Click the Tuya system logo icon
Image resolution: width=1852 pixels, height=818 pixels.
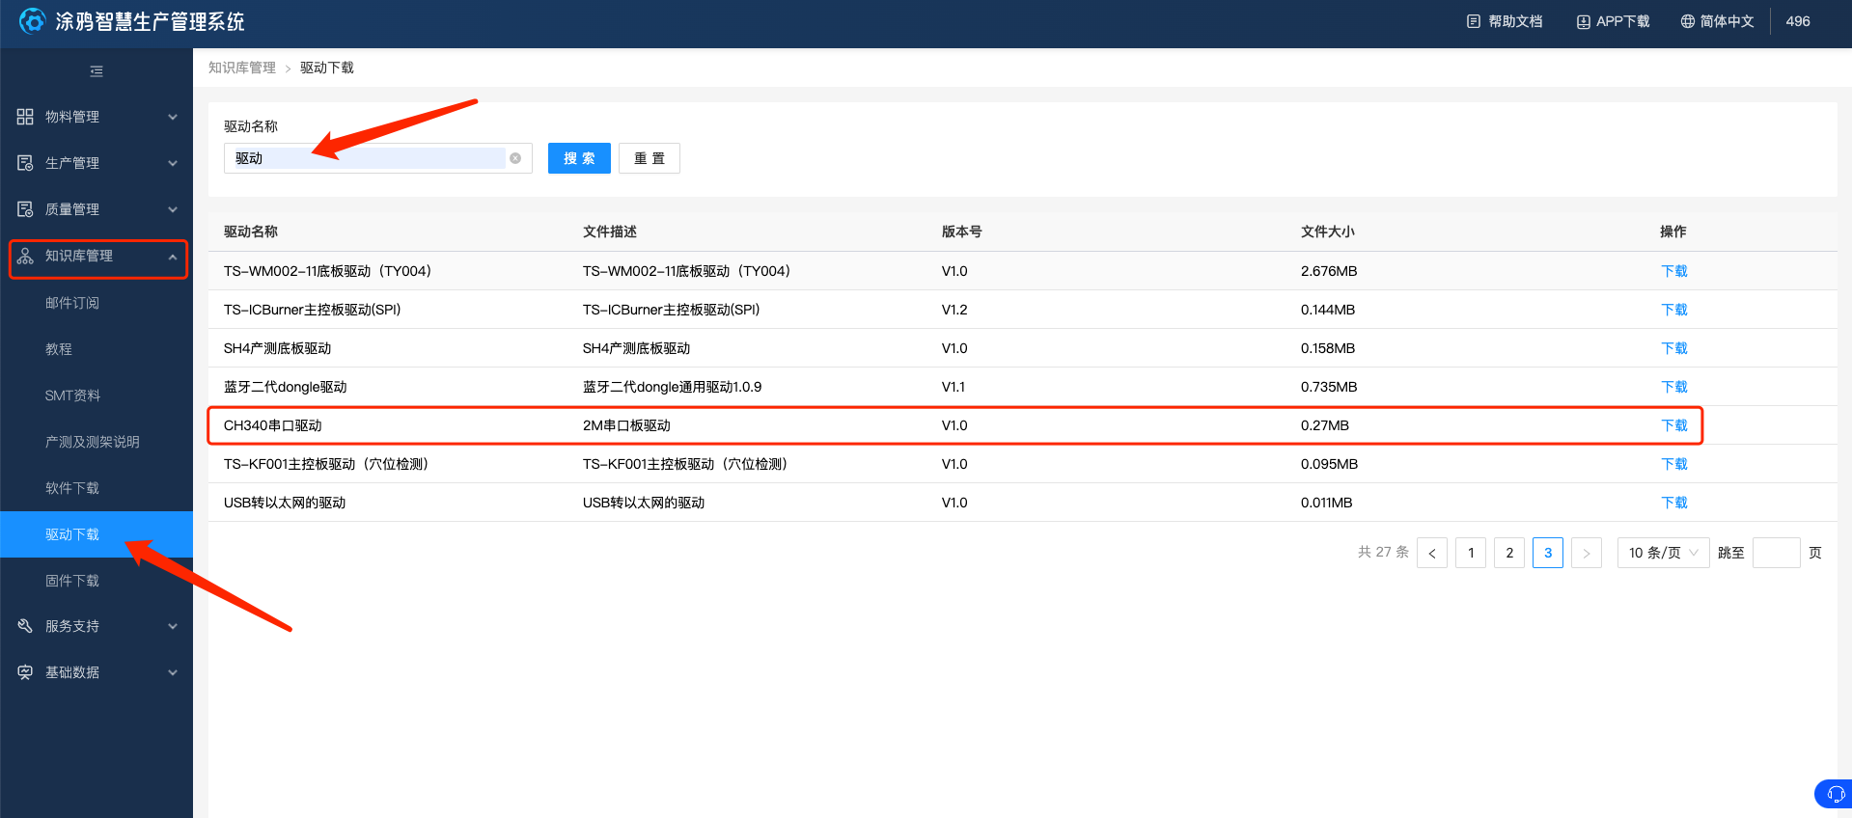click(x=32, y=21)
